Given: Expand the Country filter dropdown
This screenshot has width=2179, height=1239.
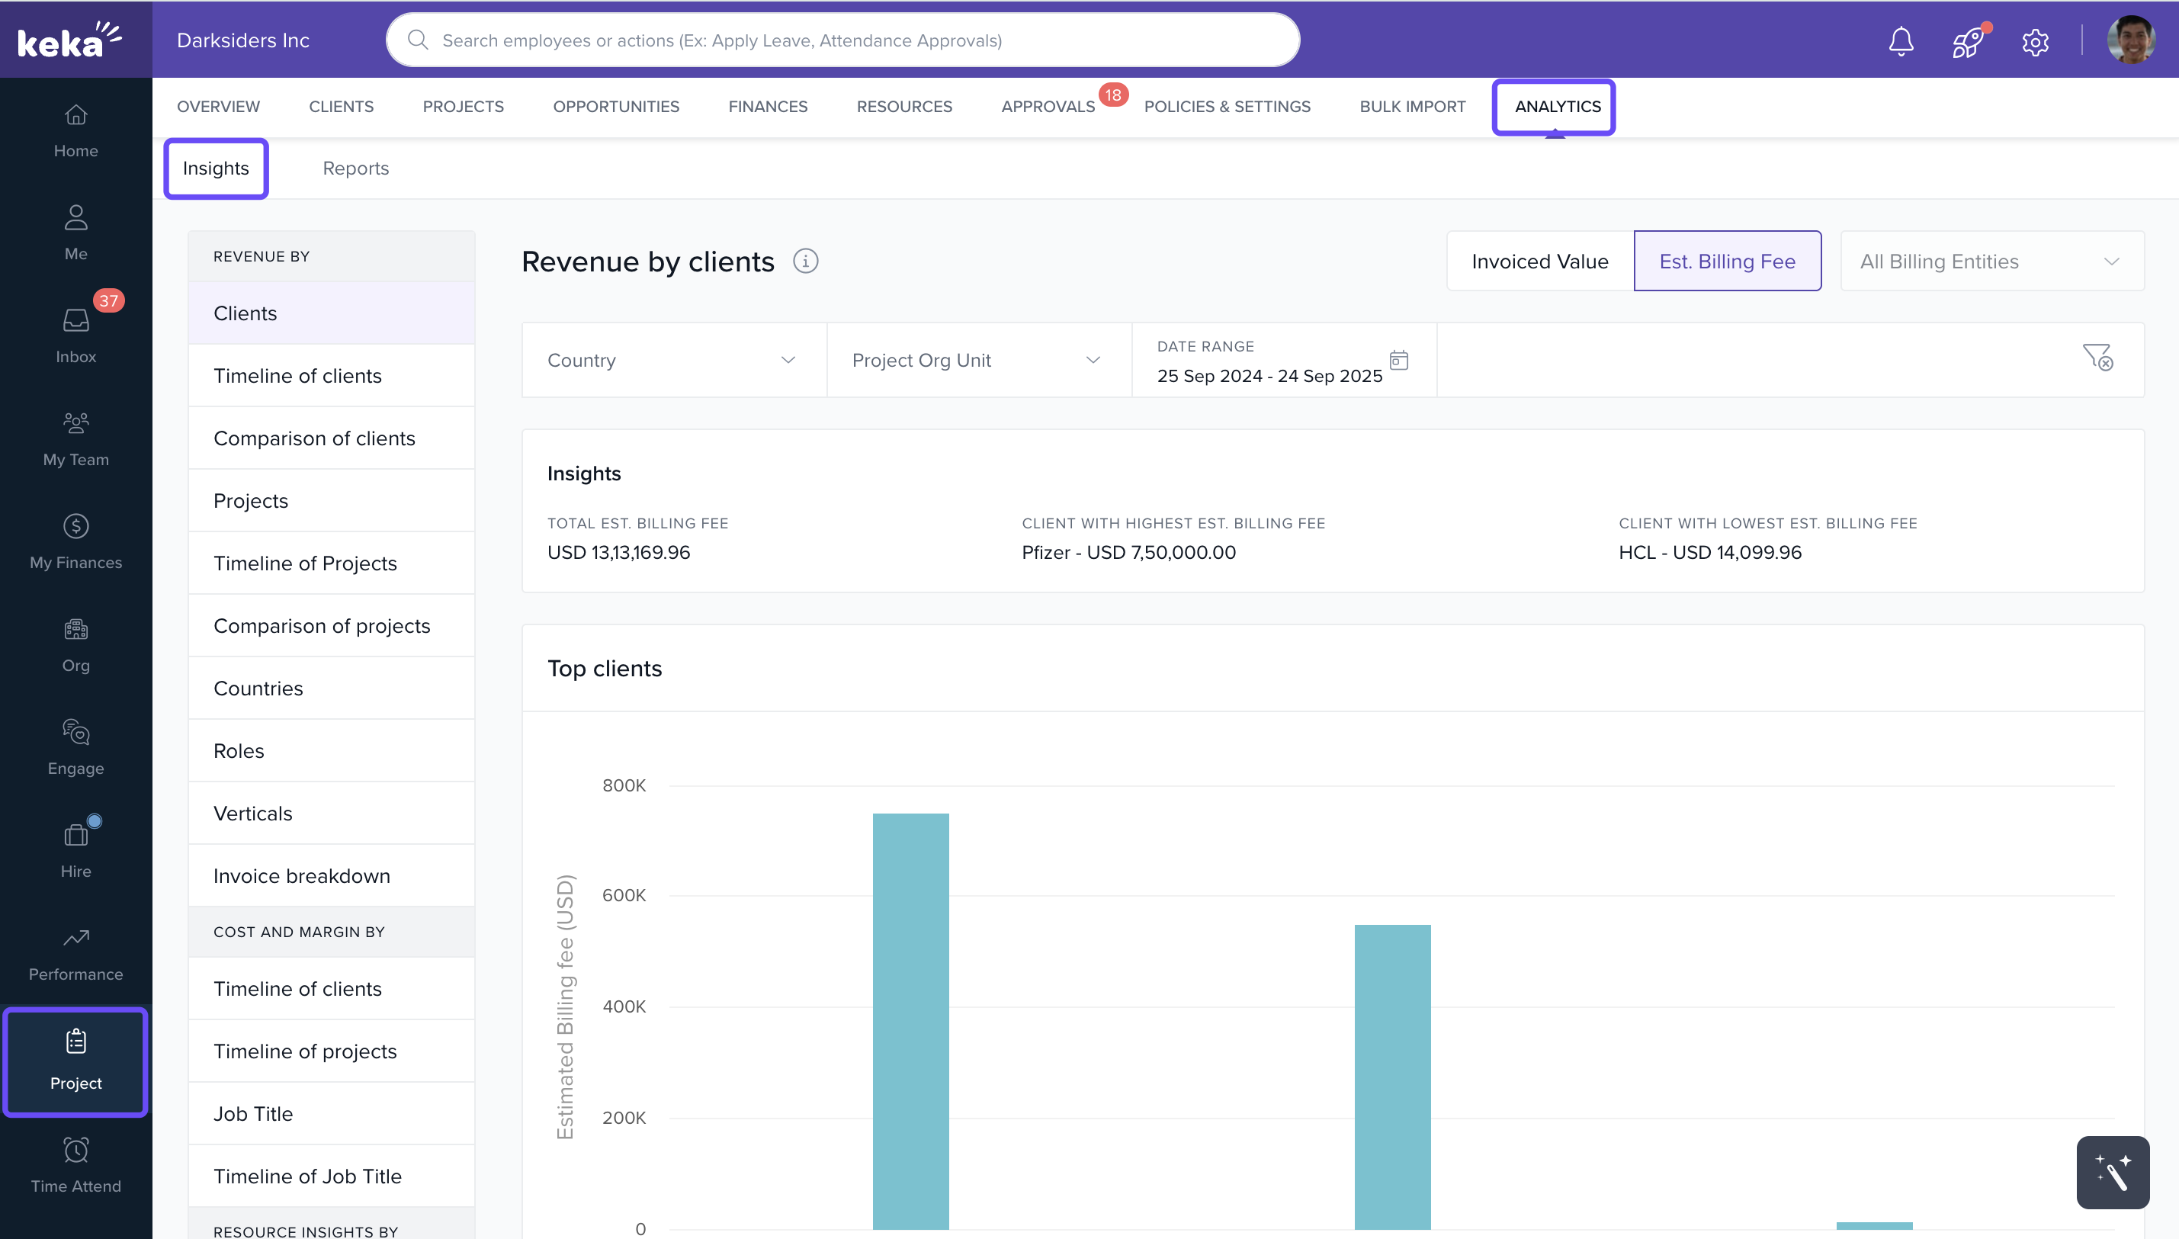Looking at the screenshot, I should (673, 360).
